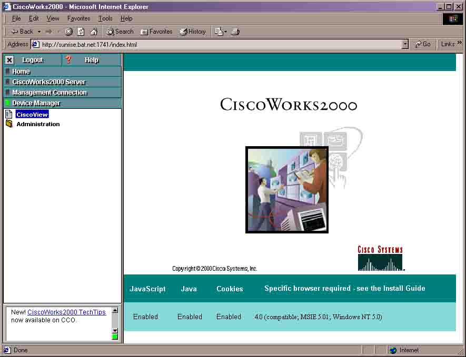This screenshot has height=357, width=466.
Task: Select the CiscoView tree item
Action: coord(32,115)
